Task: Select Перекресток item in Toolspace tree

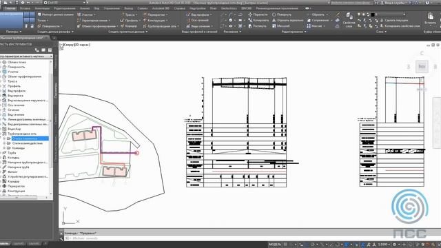Action: pyautogui.click(x=16, y=186)
